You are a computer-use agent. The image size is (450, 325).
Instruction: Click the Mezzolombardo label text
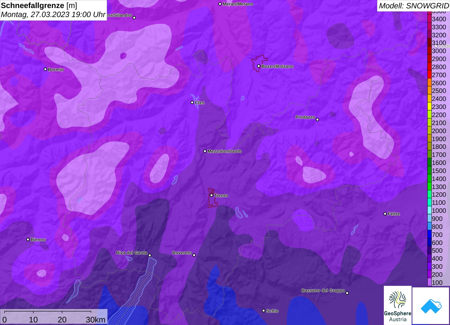coord(225,151)
